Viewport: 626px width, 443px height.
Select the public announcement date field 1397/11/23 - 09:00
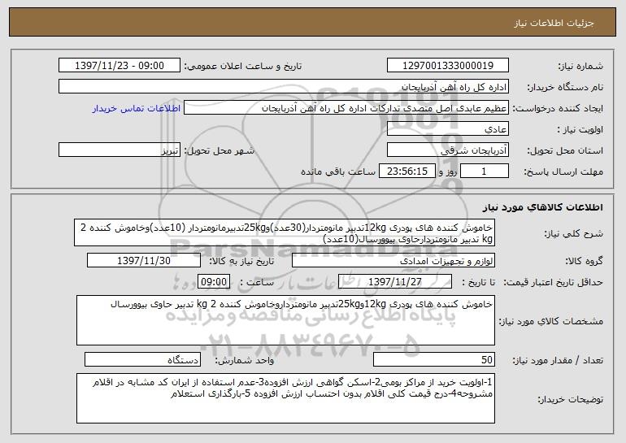(120, 66)
